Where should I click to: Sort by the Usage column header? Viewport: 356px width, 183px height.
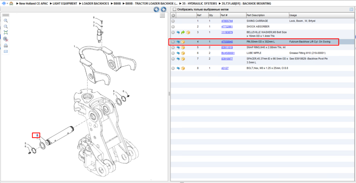[321, 15]
